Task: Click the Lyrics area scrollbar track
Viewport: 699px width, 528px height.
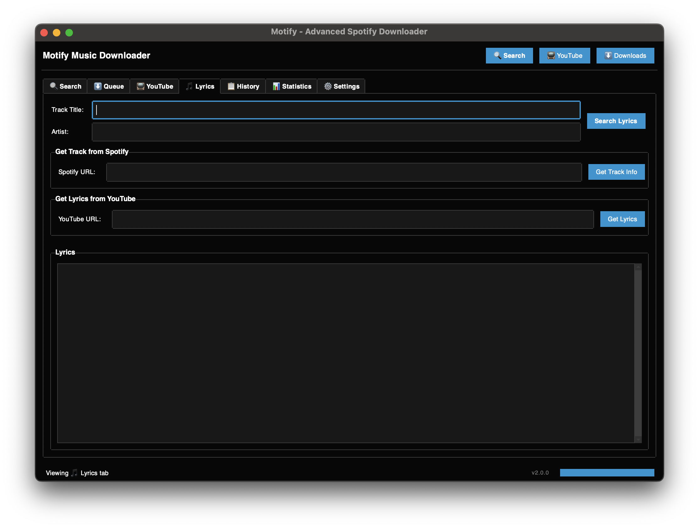Action: [638, 353]
